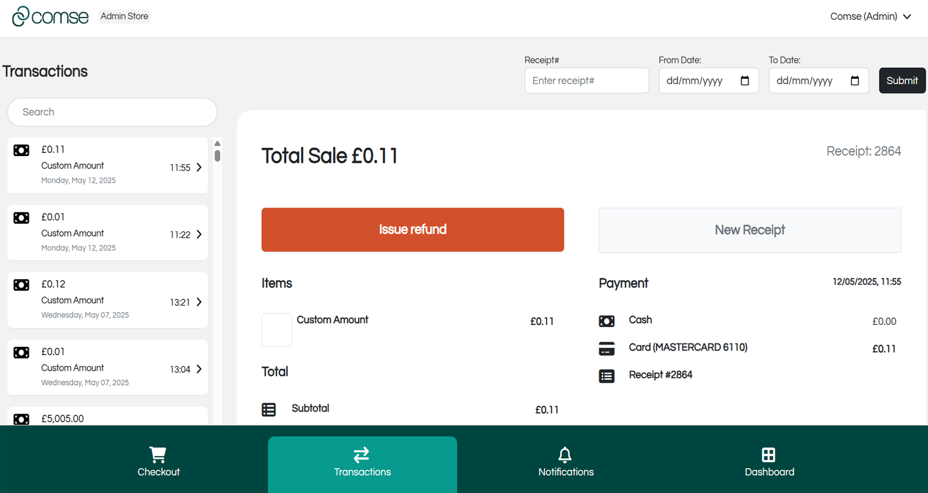Click the Comse logo icon
This screenshot has height=493, width=928.
(x=21, y=16)
